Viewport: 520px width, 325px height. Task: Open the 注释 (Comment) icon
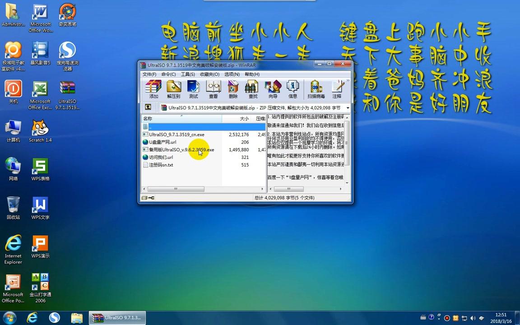[x=338, y=89]
